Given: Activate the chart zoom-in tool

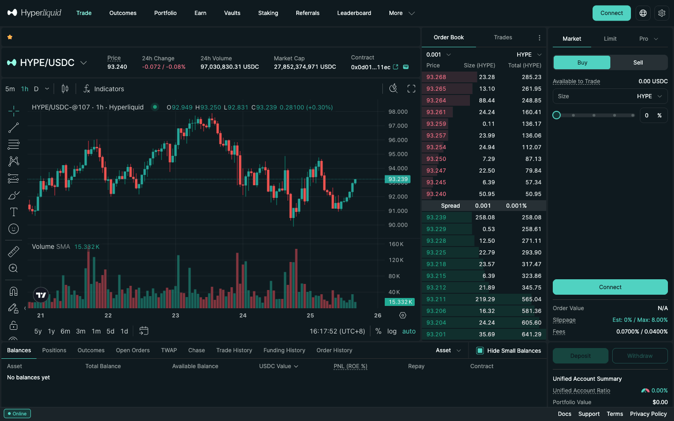Looking at the screenshot, I should click(x=14, y=269).
